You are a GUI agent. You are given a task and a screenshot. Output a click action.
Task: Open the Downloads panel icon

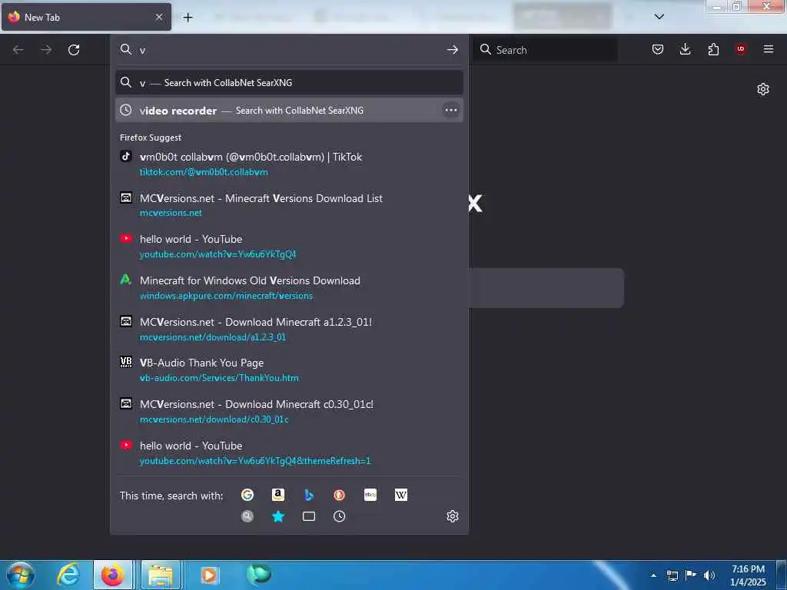[x=685, y=48]
